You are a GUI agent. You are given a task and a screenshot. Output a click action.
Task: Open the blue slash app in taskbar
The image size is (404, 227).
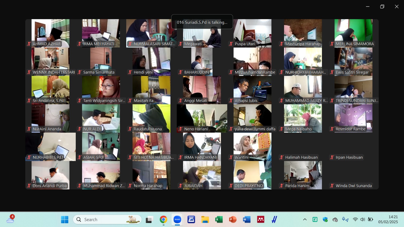pos(274,219)
